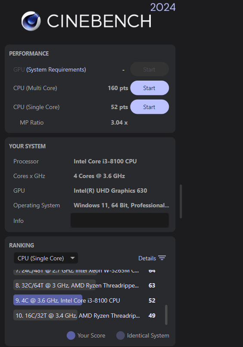Screen dimensions: 243x347
Task: Click the Cinebench sphere logo icon
Action: click(x=31, y=21)
